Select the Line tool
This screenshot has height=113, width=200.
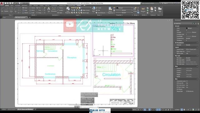point(2,9)
